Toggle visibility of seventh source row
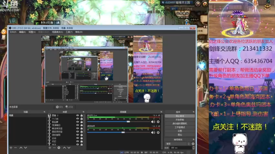275x154 pixels. [78, 135]
